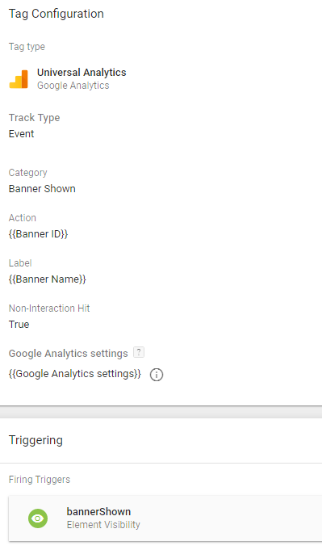Open the bannerShown firing trigger
The image size is (322, 554).
(x=165, y=518)
